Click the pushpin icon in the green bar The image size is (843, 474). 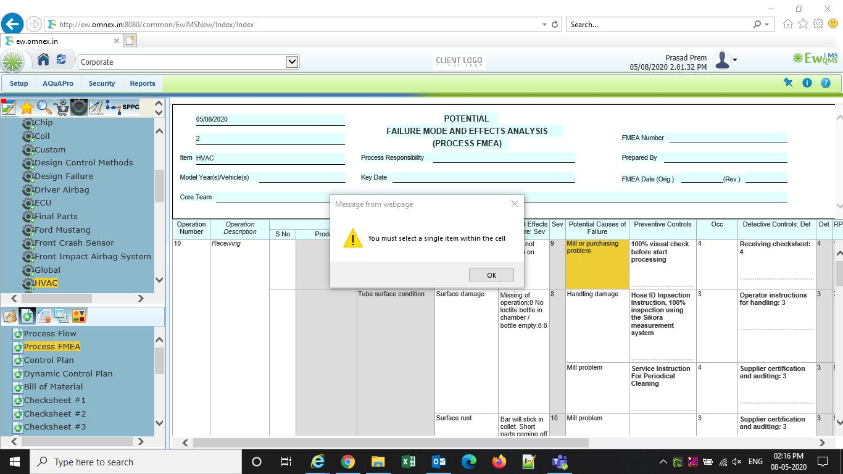pyautogui.click(x=788, y=83)
